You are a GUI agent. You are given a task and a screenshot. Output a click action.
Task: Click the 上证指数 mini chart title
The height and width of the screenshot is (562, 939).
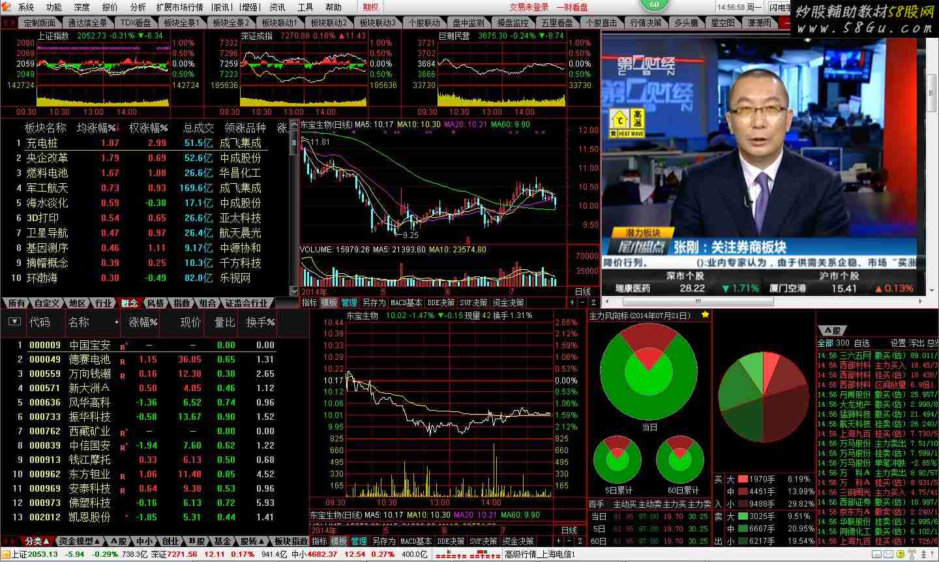pyautogui.click(x=53, y=36)
